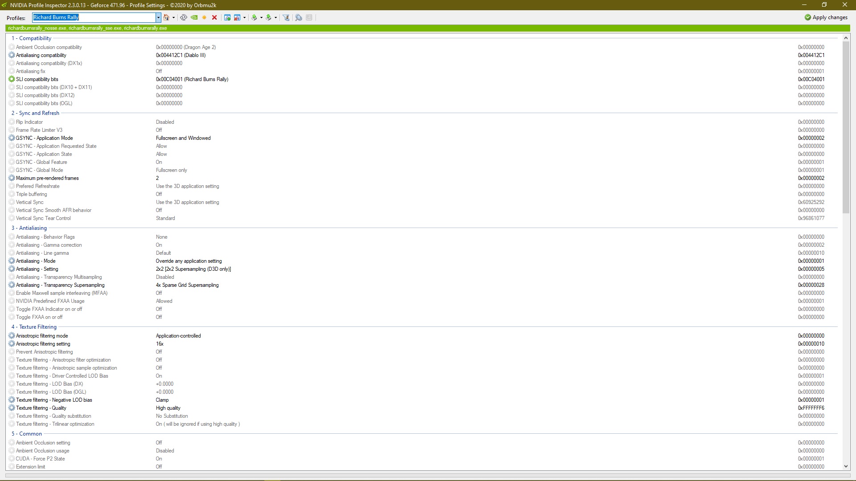This screenshot has width=856, height=481.
Task: Open the export profiles dropdown arrow
Action: (261, 18)
